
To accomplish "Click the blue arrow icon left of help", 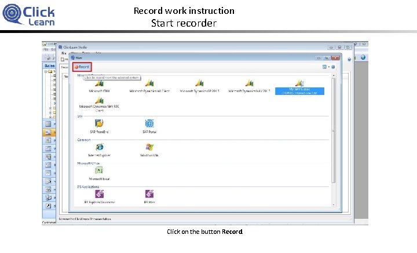I will tap(349, 60).
